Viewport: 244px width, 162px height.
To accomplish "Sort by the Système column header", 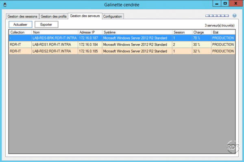I will click(137, 32).
